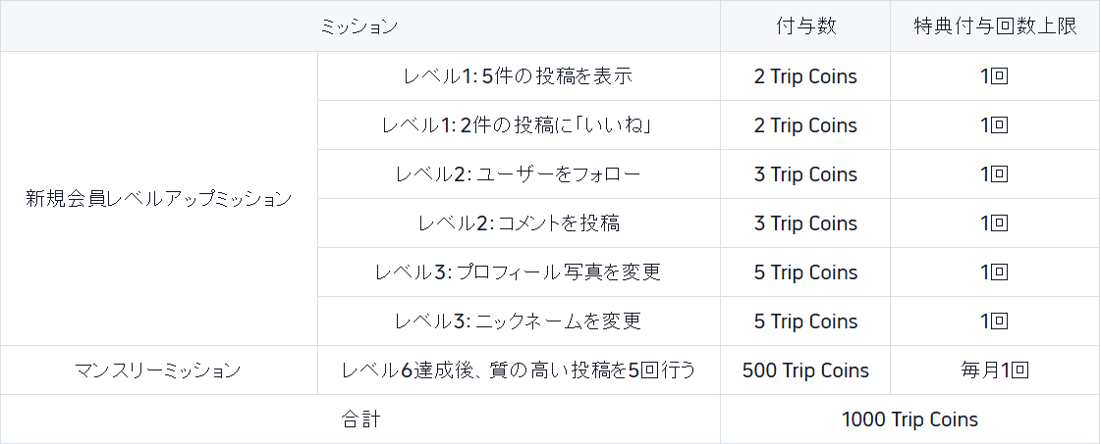Click the 付与数 column header
This screenshot has width=1101, height=444.
coord(805,25)
